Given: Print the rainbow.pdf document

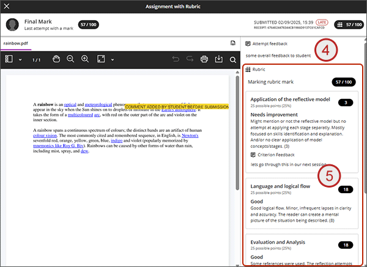Looking at the screenshot, I should coord(204,59).
